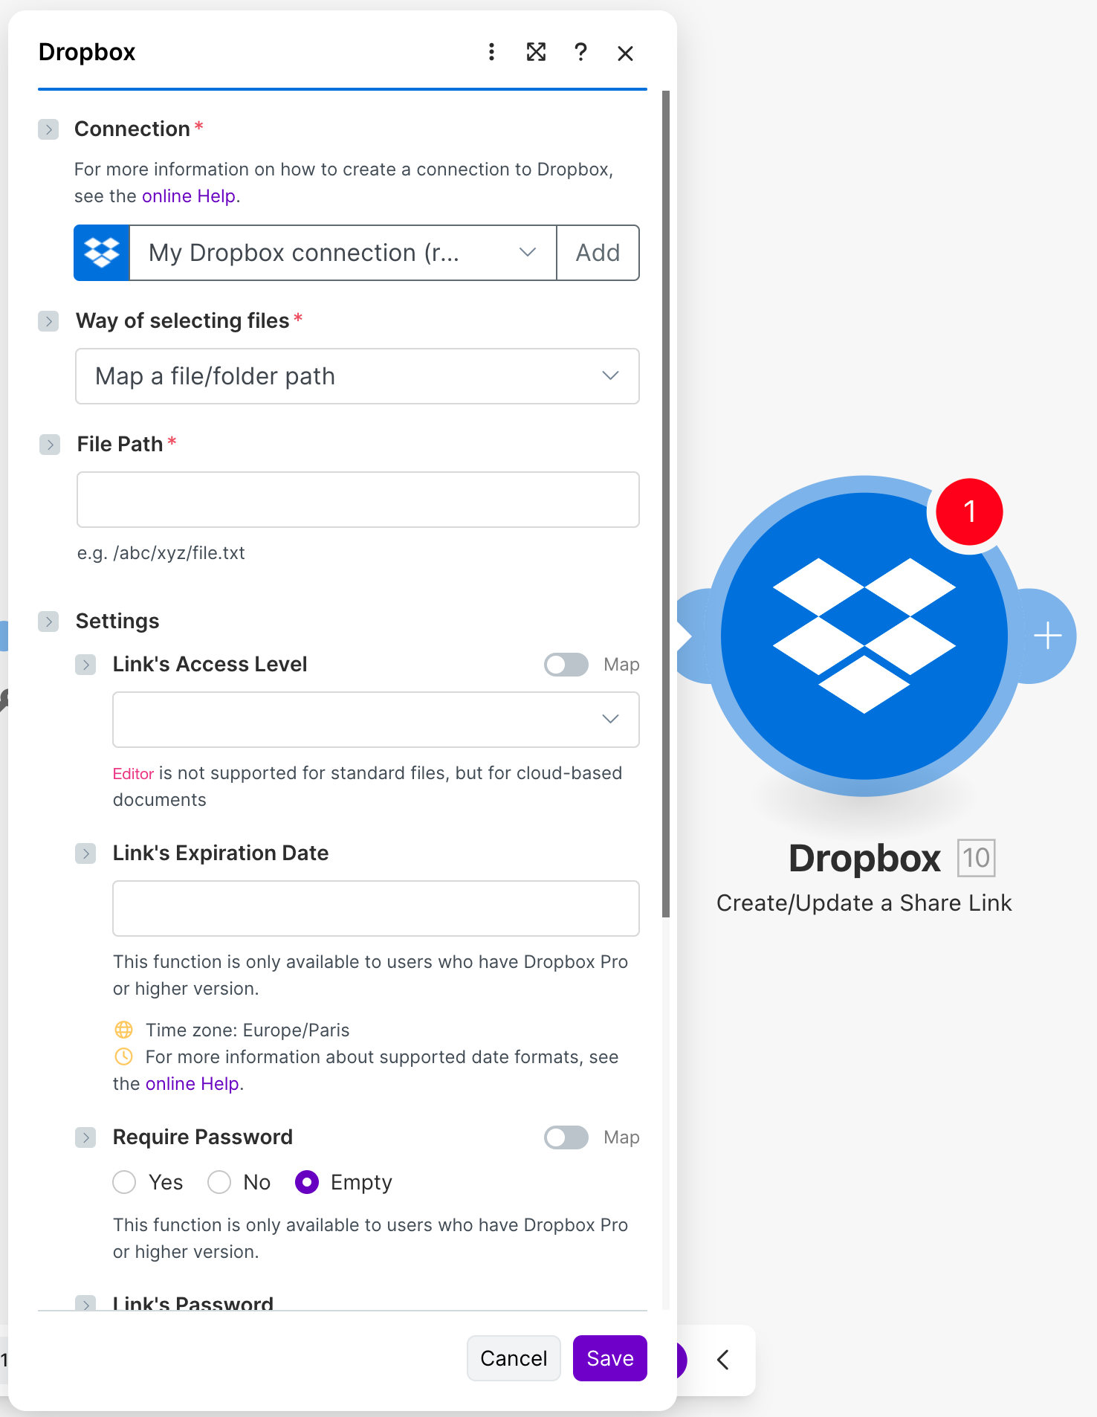1097x1417 pixels.
Task: Click the Link's Expiration Date input field
Action: [x=376, y=908]
